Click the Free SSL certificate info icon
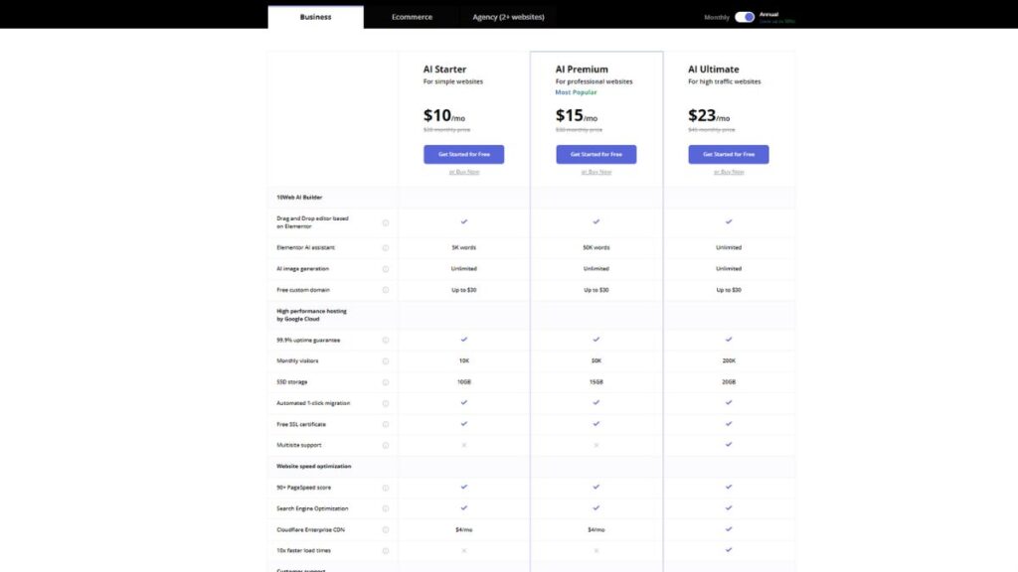This screenshot has width=1018, height=572. (x=386, y=424)
